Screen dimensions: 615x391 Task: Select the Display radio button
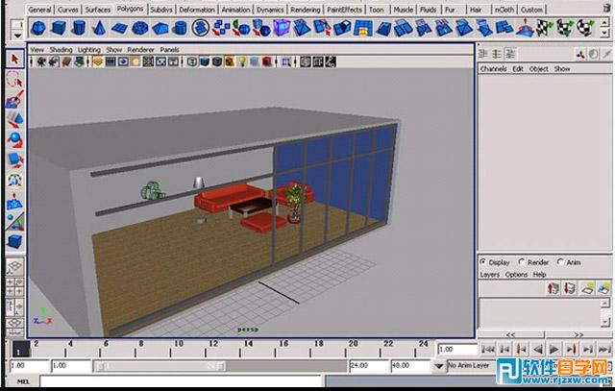point(483,261)
